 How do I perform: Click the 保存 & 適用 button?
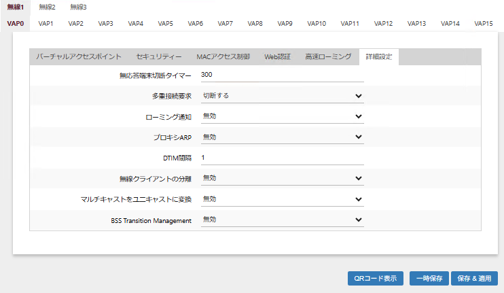[474, 279]
